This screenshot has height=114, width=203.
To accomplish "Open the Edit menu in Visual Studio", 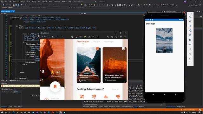I will point(10,2).
